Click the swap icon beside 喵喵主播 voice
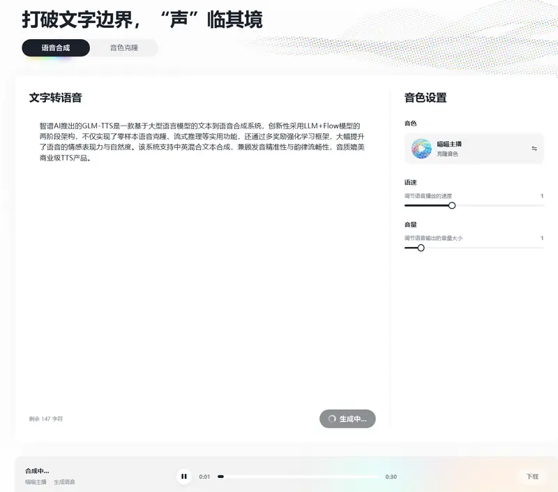Viewport: 558px width, 492px height. (535, 147)
